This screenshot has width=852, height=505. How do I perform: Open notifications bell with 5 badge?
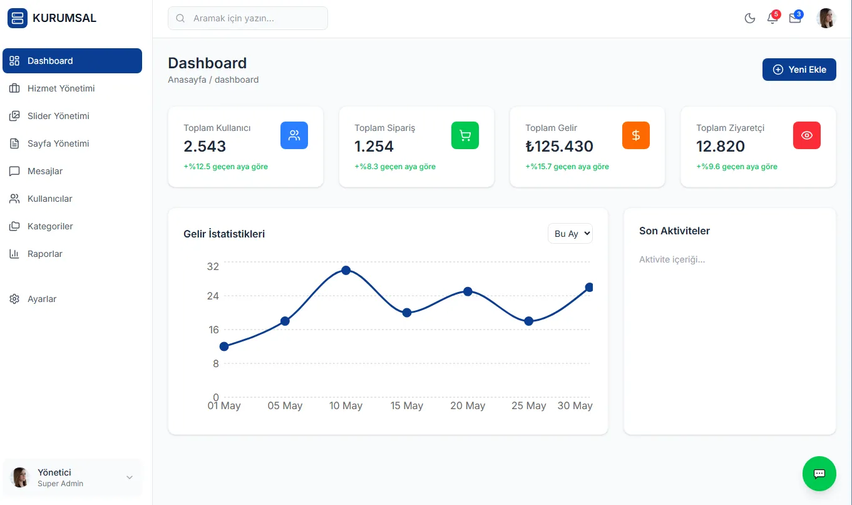[772, 18]
